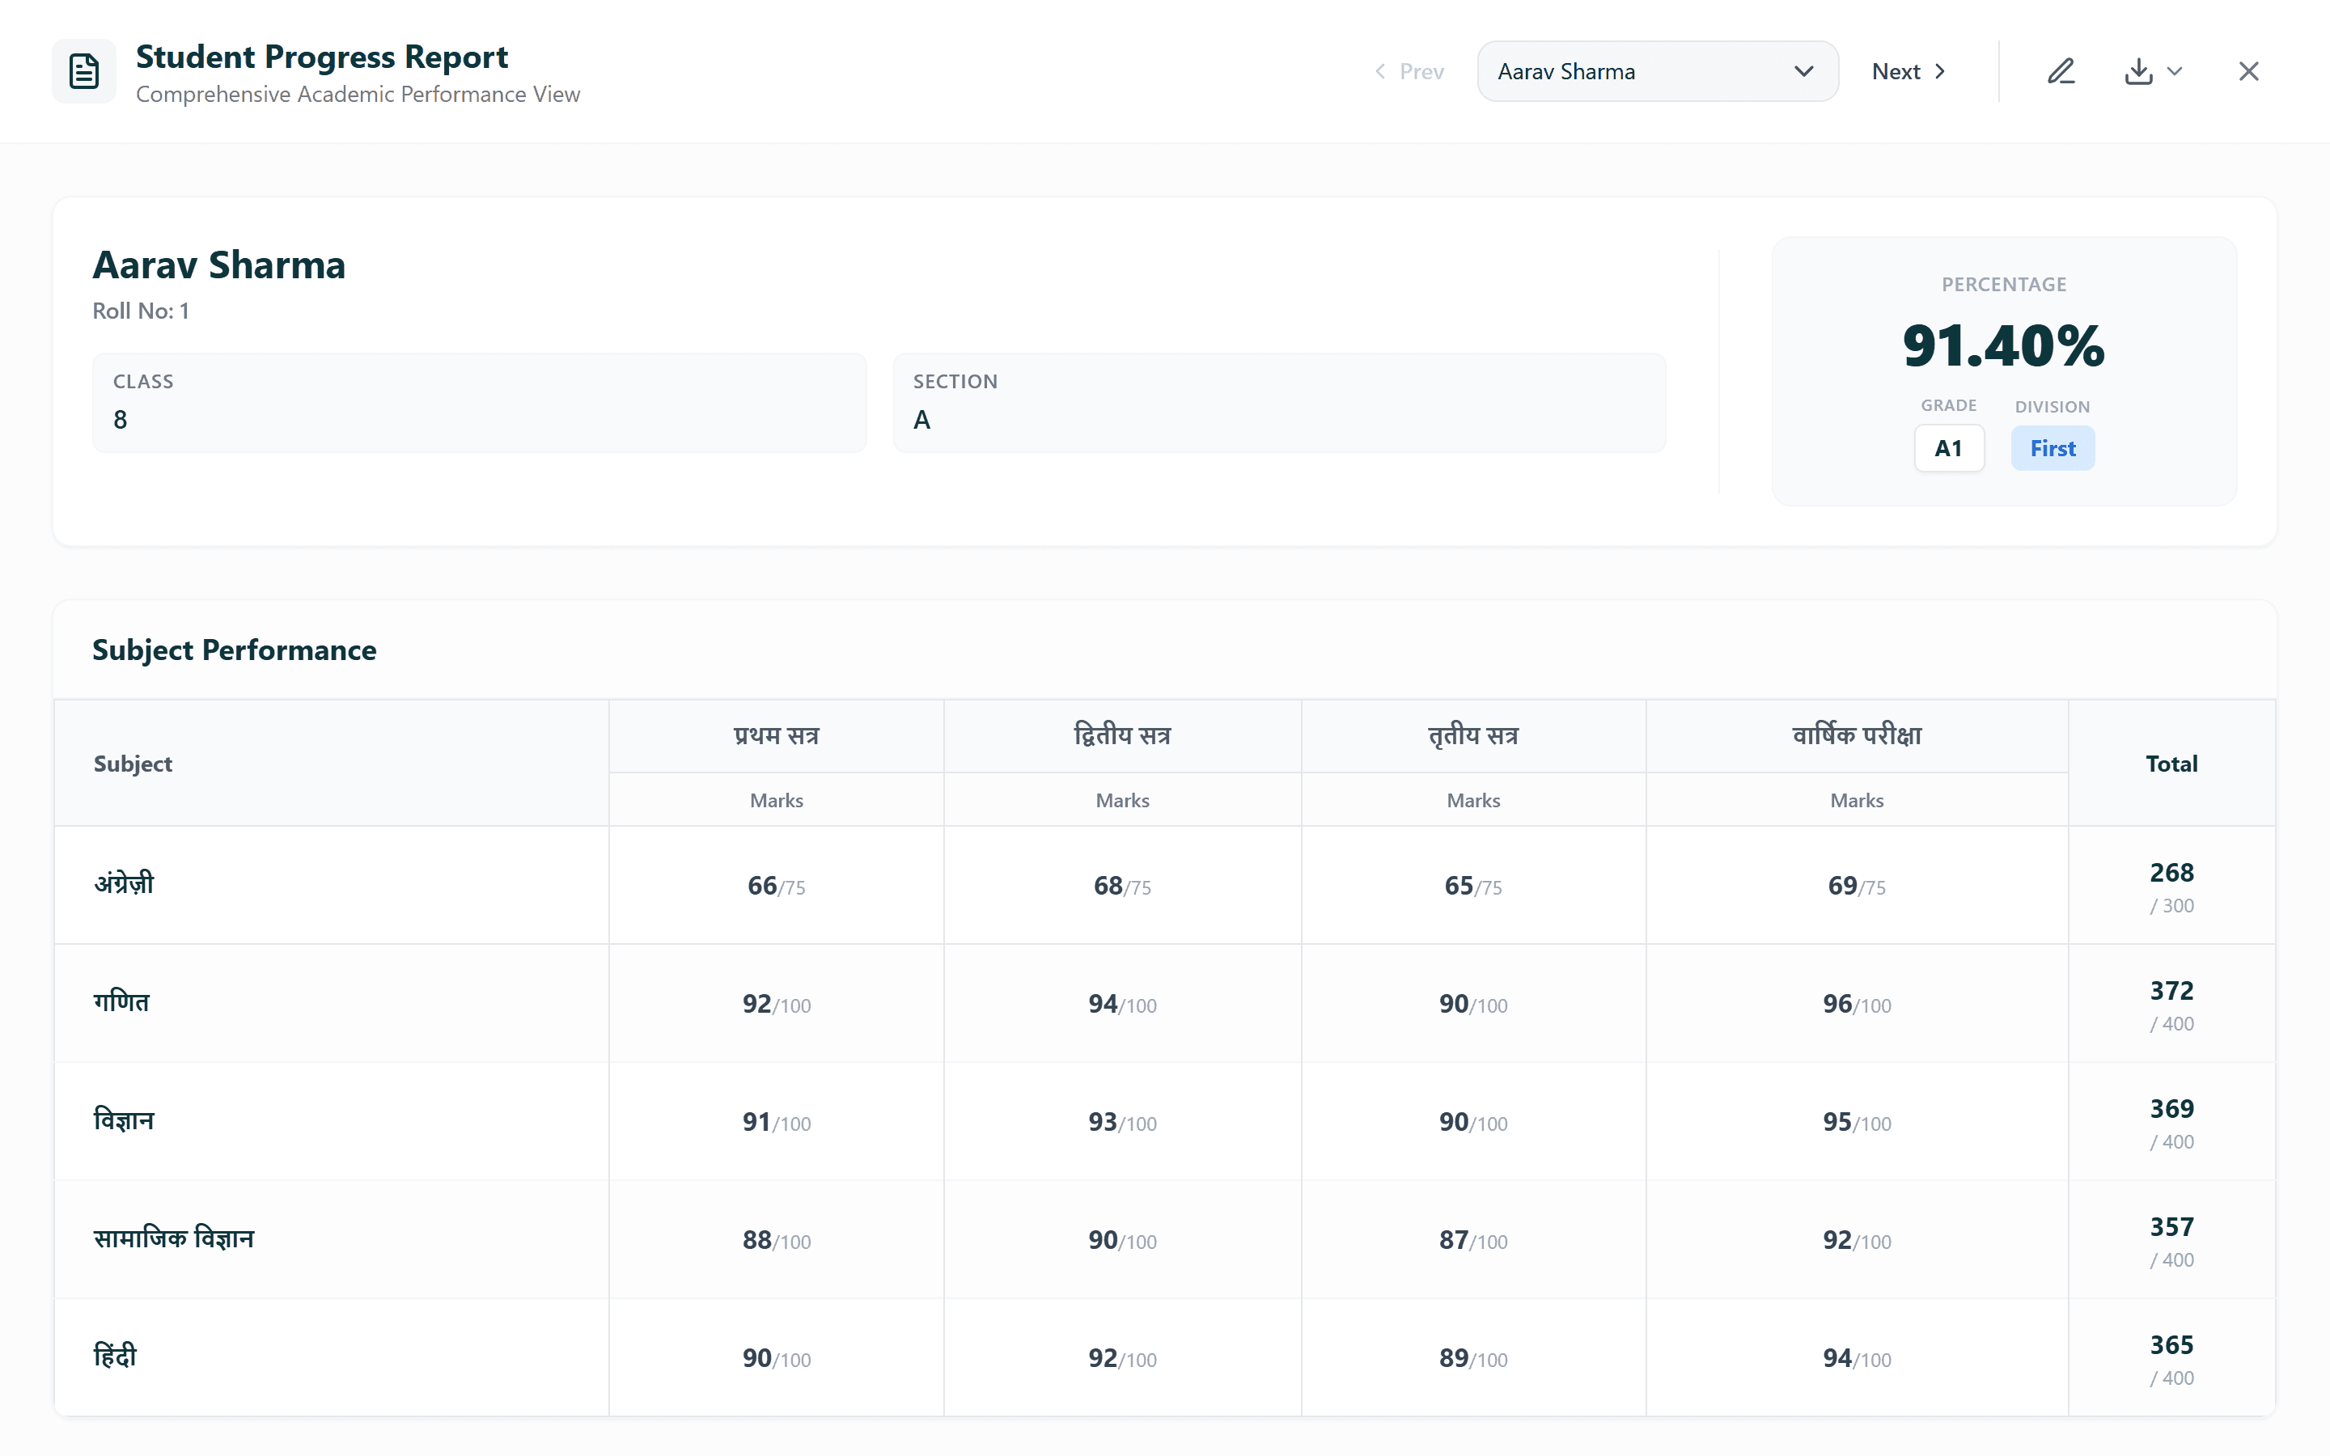Screen dimensions: 2330x1456
Task: Click the Subject Performance section heading
Action: 234,650
